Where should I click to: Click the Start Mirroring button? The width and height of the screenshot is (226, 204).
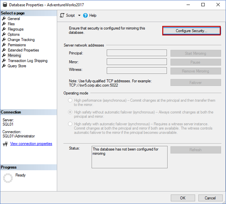coord(196,53)
